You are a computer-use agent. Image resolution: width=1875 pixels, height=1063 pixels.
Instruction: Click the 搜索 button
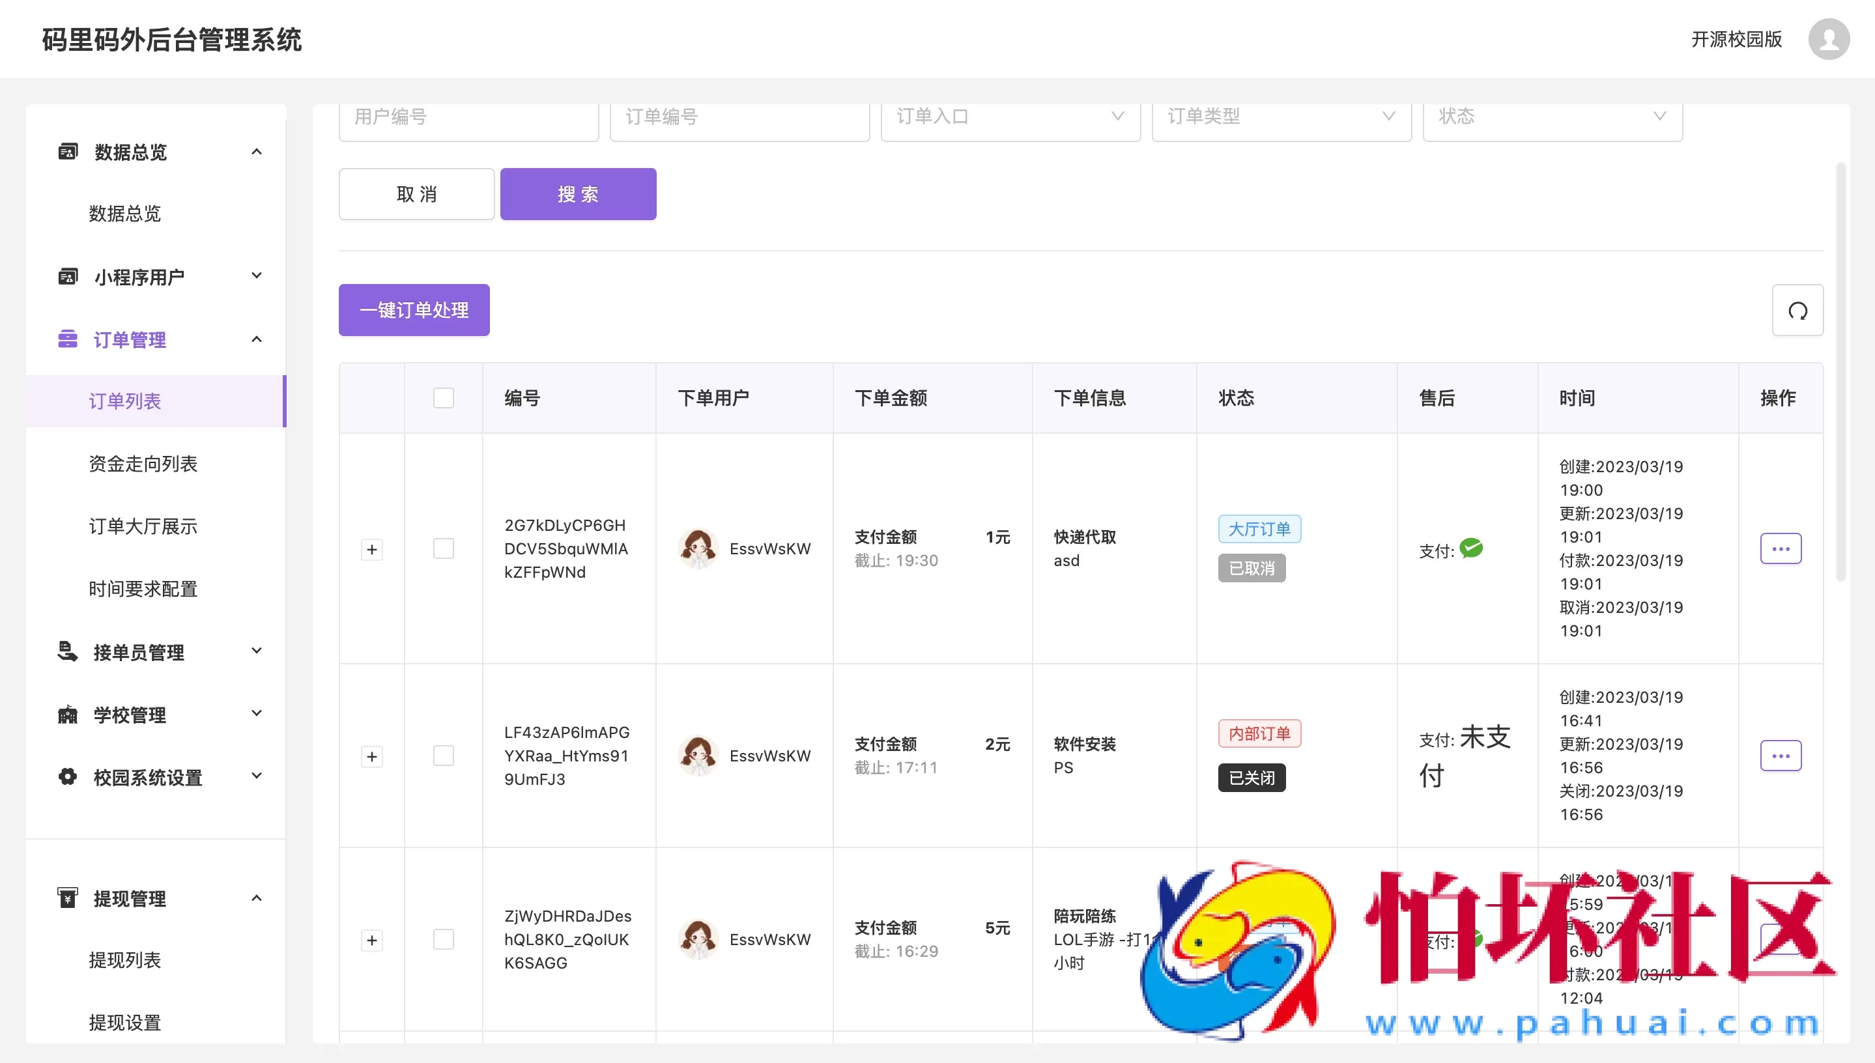coord(577,194)
